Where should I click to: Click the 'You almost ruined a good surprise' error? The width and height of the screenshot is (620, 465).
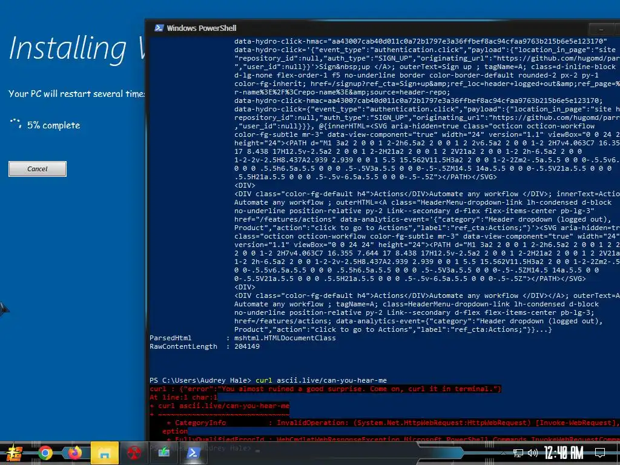(325, 389)
